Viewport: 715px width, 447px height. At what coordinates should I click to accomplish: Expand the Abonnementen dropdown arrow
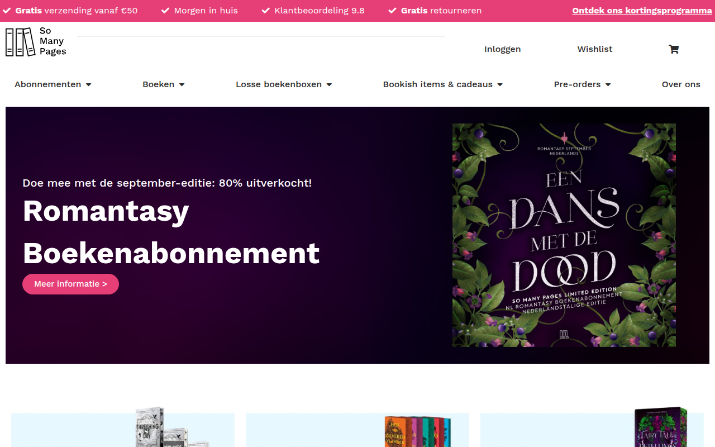(x=88, y=85)
